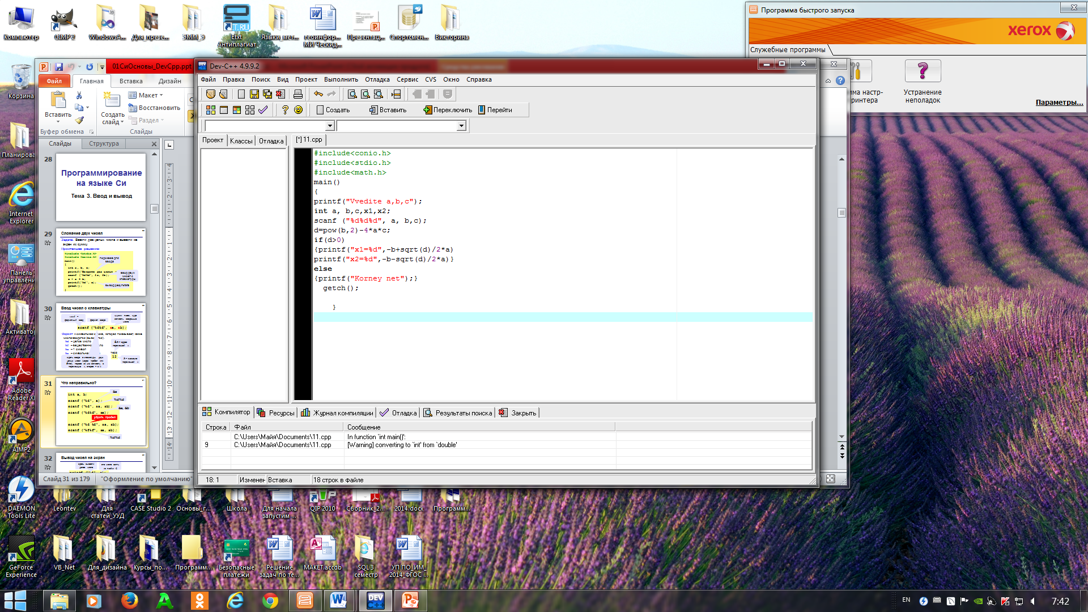This screenshot has width=1088, height=612.
Task: Click the Перейти bookmark button
Action: coord(495,110)
